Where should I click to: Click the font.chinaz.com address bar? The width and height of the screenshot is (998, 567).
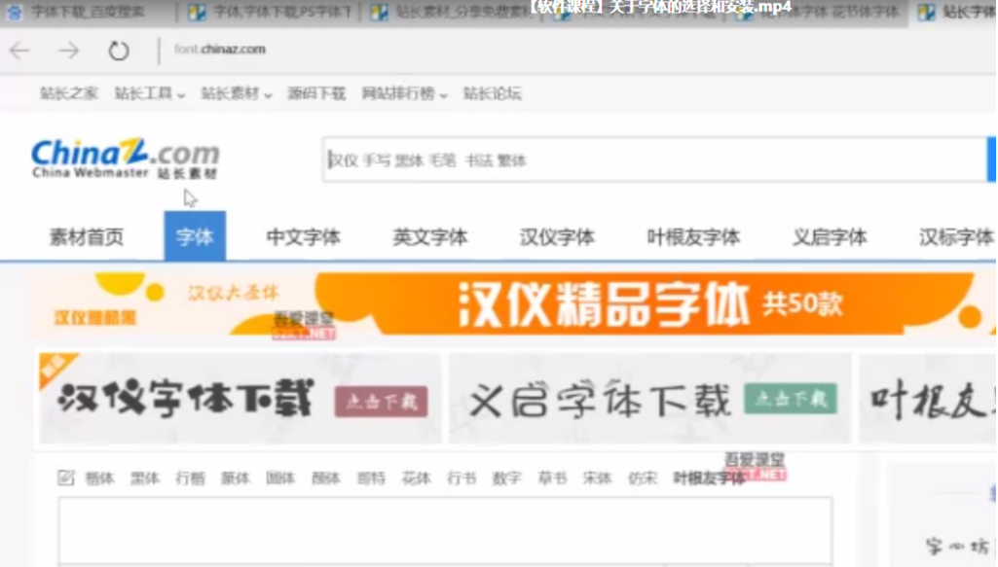click(220, 49)
